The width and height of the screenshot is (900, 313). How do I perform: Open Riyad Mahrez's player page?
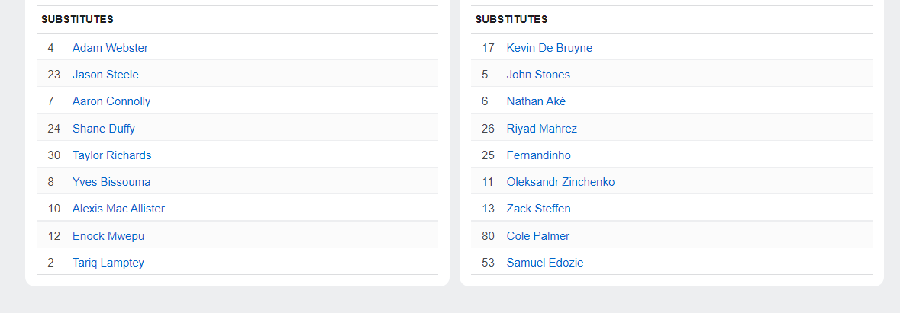click(541, 129)
